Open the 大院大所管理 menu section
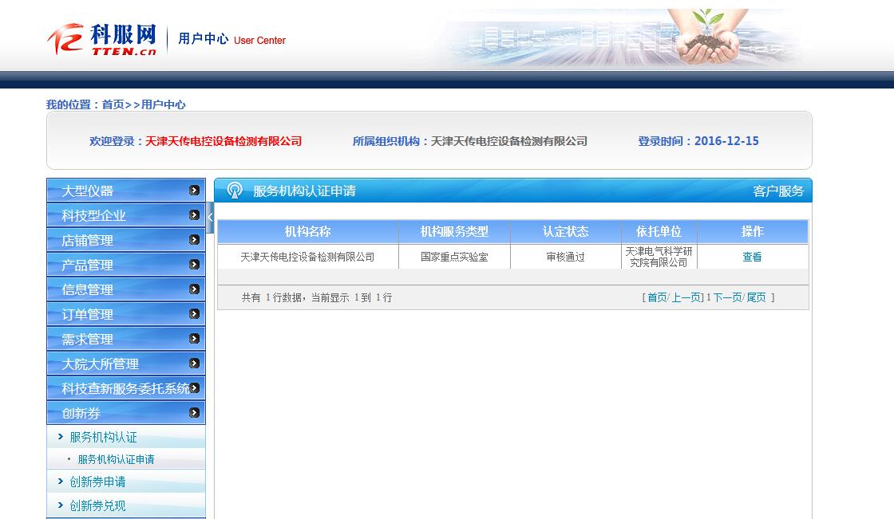This screenshot has width=894, height=519. (x=101, y=364)
